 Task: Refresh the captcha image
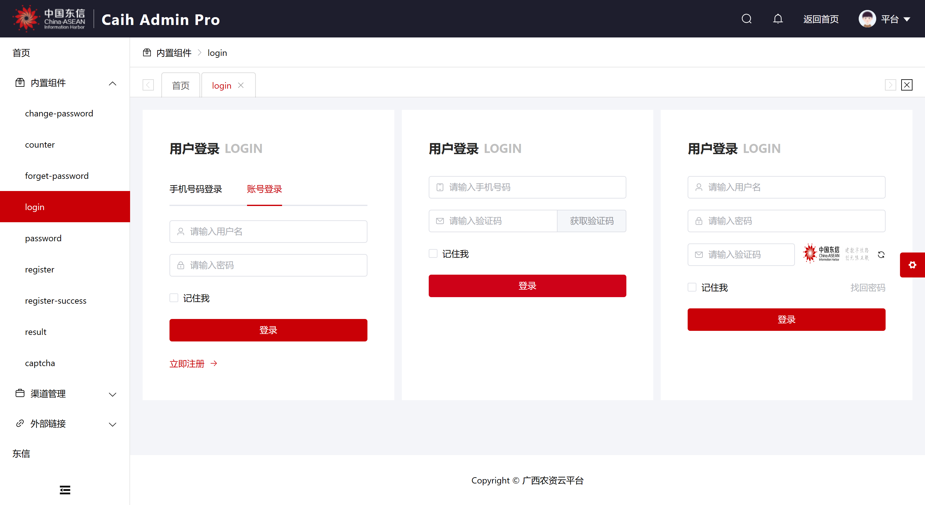tap(881, 254)
